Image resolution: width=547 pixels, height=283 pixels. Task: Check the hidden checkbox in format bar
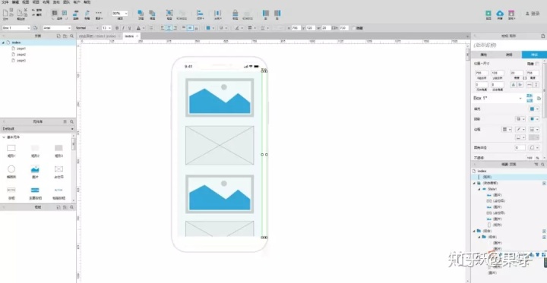355,28
